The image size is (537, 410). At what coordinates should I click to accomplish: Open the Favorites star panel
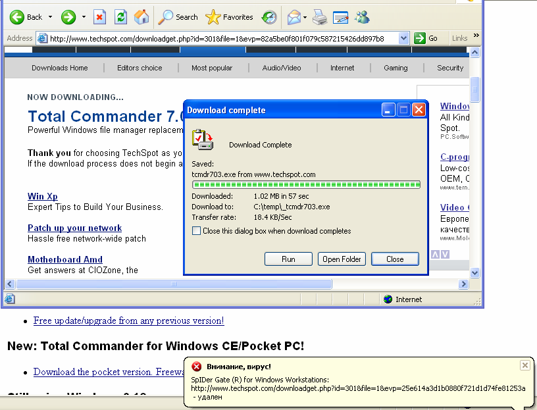click(229, 17)
